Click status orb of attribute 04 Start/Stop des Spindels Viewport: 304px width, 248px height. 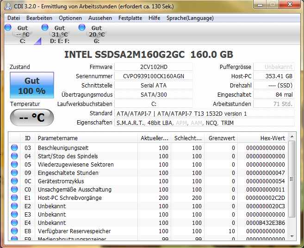coord(14,156)
